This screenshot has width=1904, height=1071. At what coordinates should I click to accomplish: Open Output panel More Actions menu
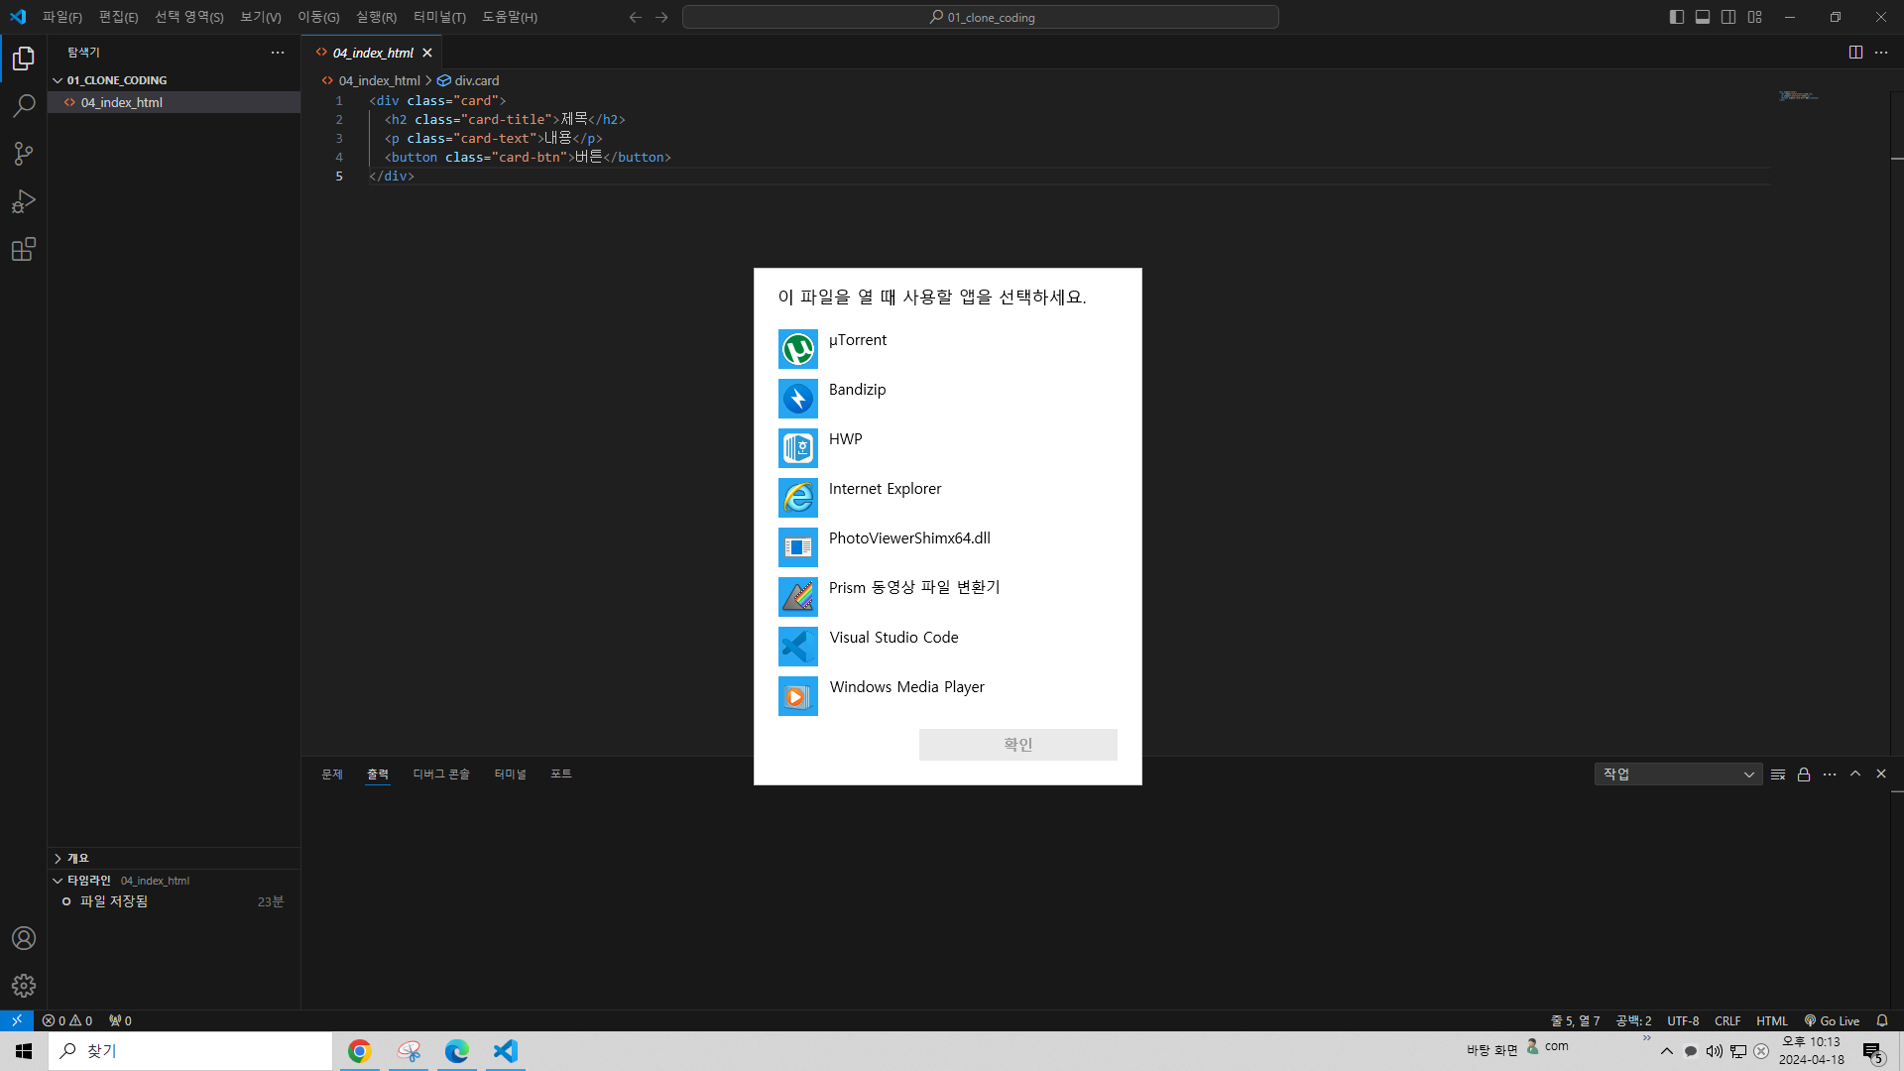tap(1830, 774)
